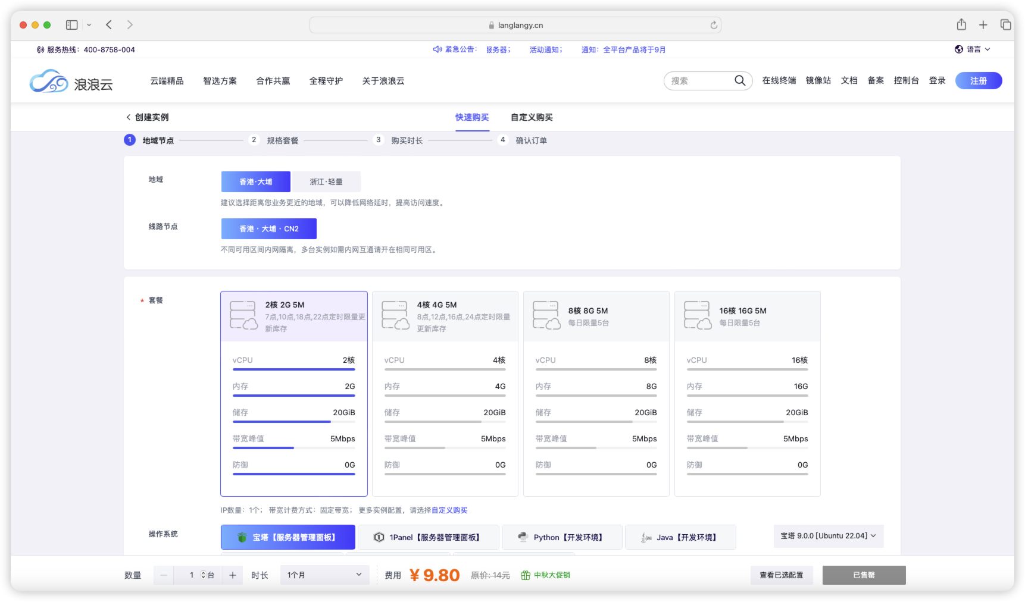Click the 紧急公告 speaker icon
1025x602 pixels.
(x=437, y=49)
